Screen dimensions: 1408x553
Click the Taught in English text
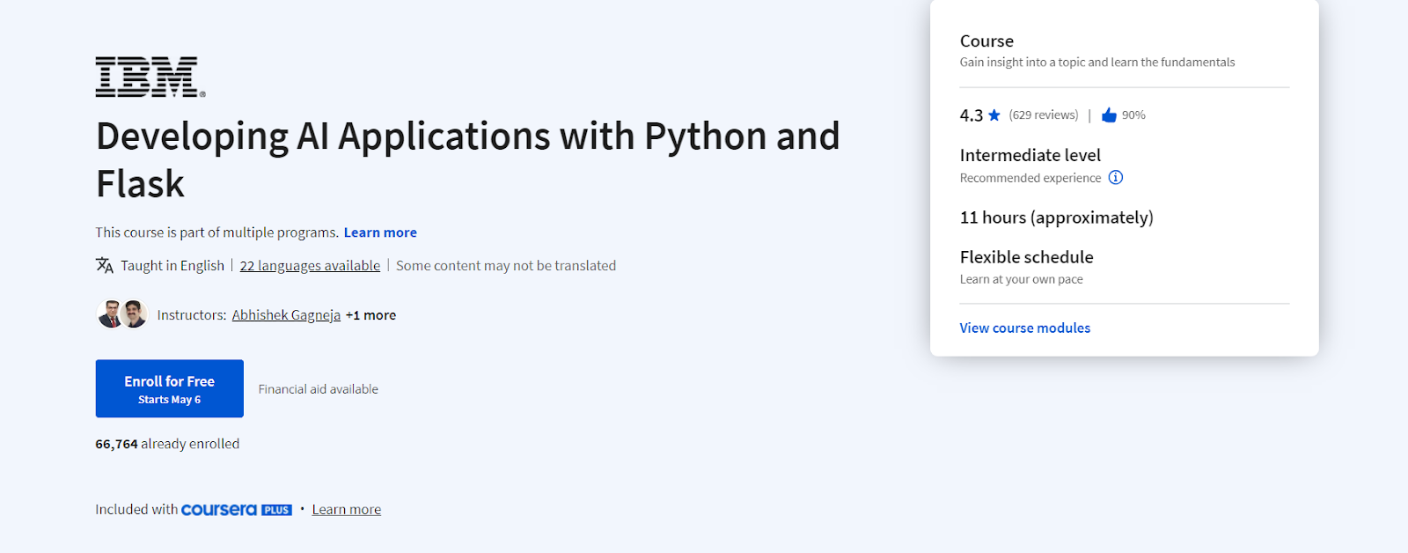[x=172, y=266]
